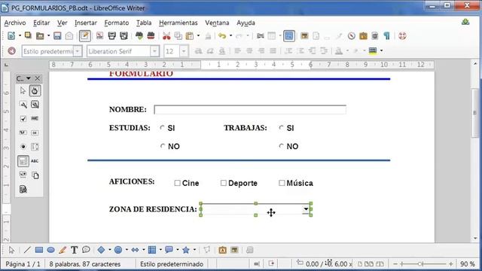Select Rectangle tool in drawing toolbar
The height and width of the screenshot is (271, 482).
pos(38,250)
